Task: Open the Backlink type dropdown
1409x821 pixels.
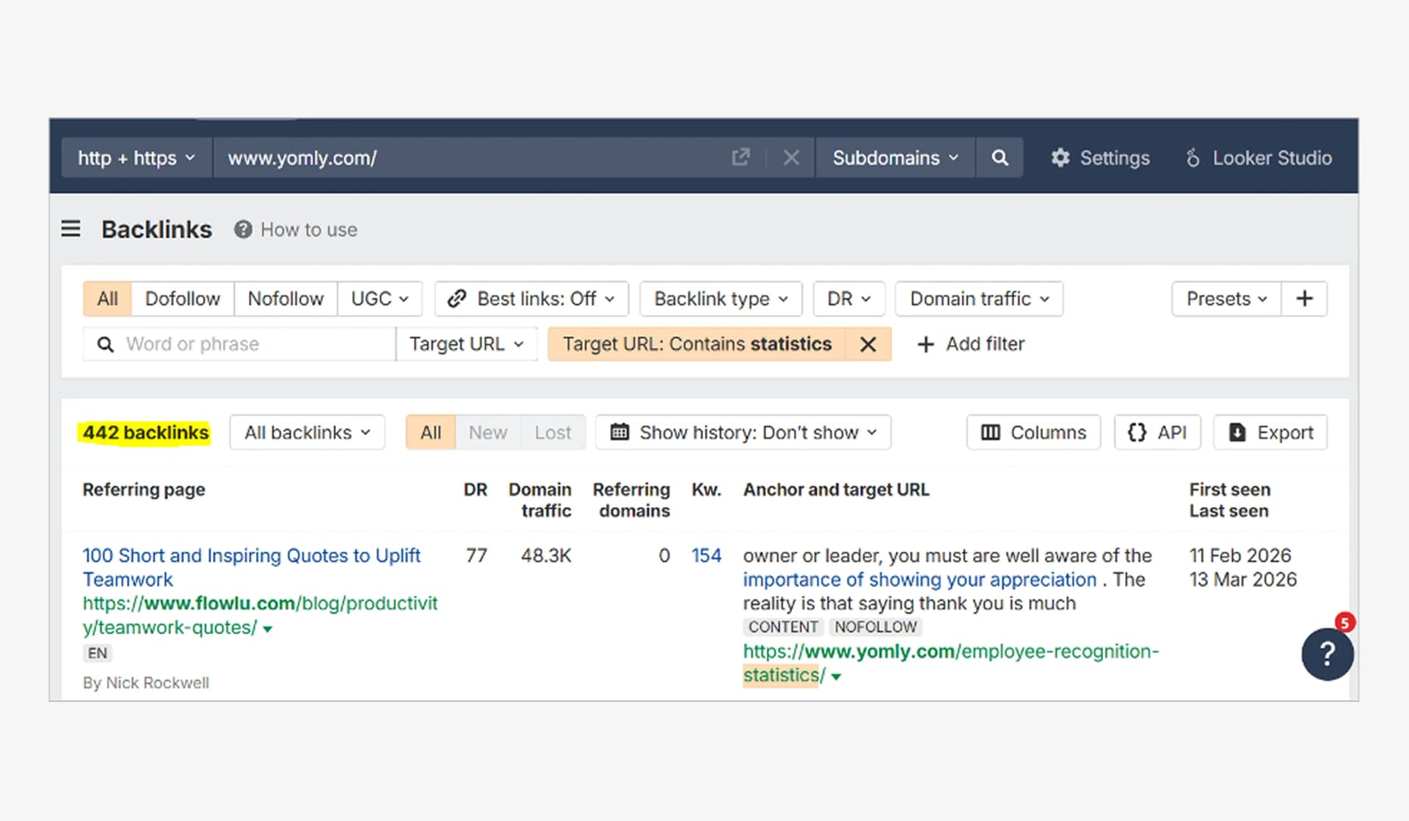Action: pyautogui.click(x=721, y=299)
